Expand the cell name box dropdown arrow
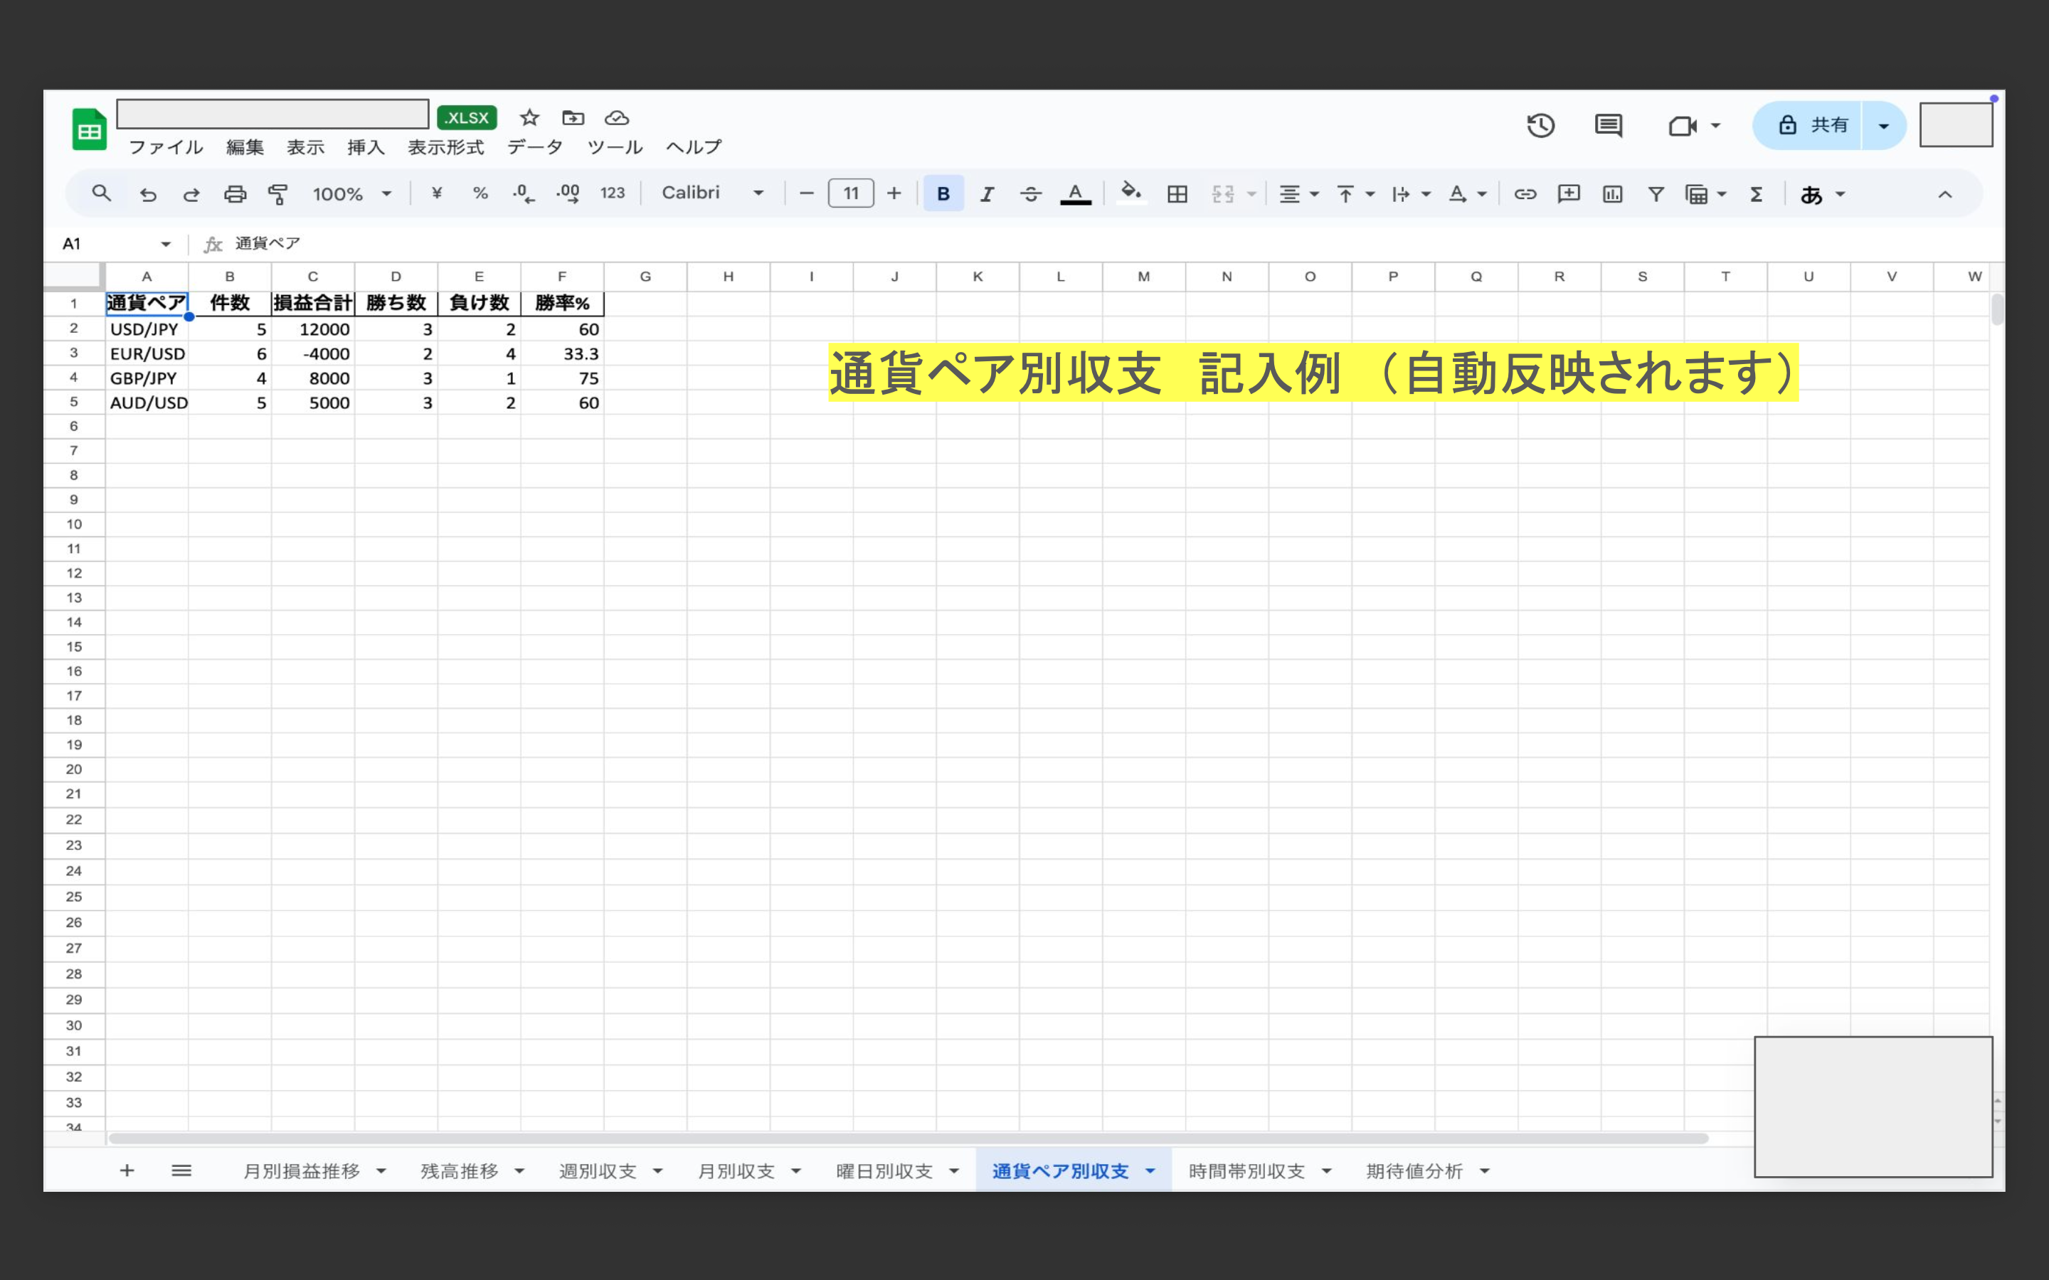 [x=166, y=244]
